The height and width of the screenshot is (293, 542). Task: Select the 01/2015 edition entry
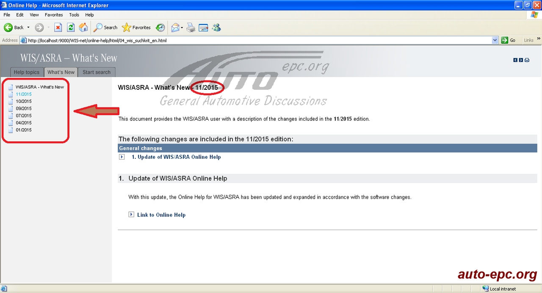[x=24, y=130]
